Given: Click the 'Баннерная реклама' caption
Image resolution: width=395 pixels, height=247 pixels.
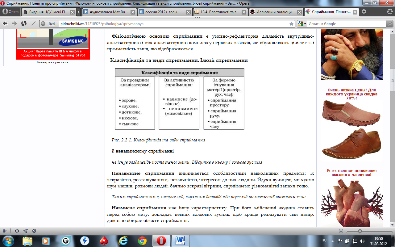Looking at the screenshot, I should (x=53, y=62).
